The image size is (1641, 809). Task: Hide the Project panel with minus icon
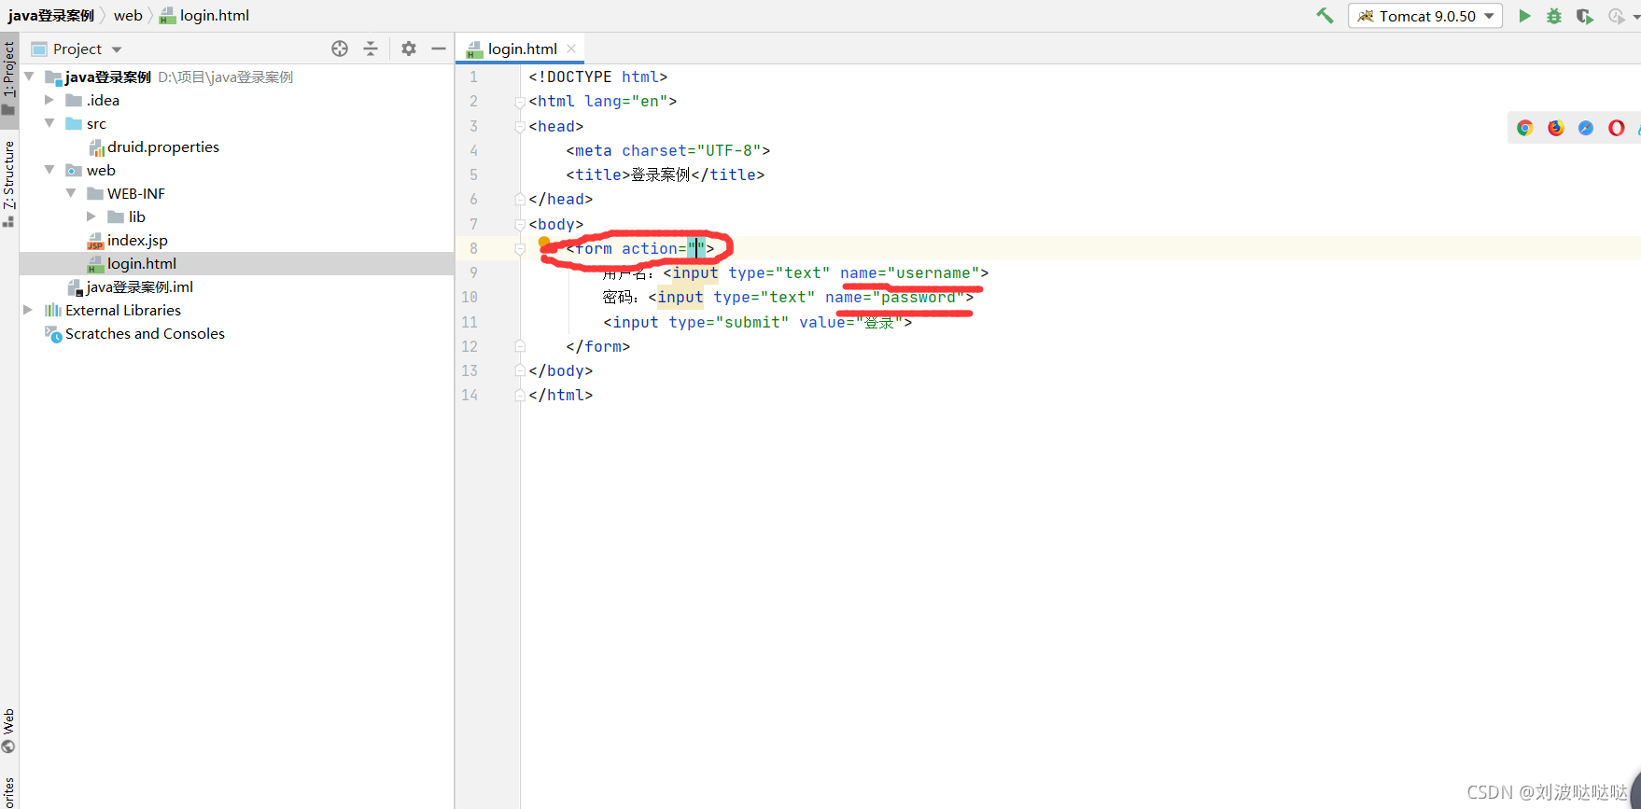click(x=439, y=49)
